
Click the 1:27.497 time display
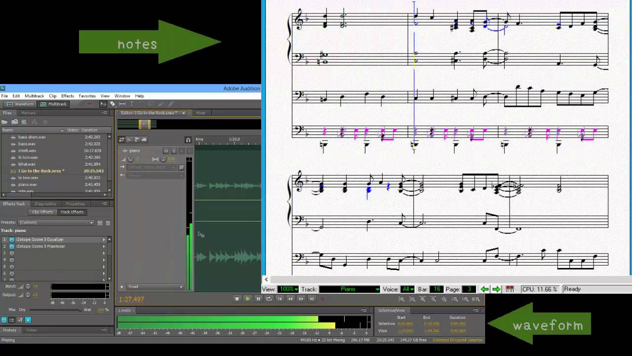131,299
